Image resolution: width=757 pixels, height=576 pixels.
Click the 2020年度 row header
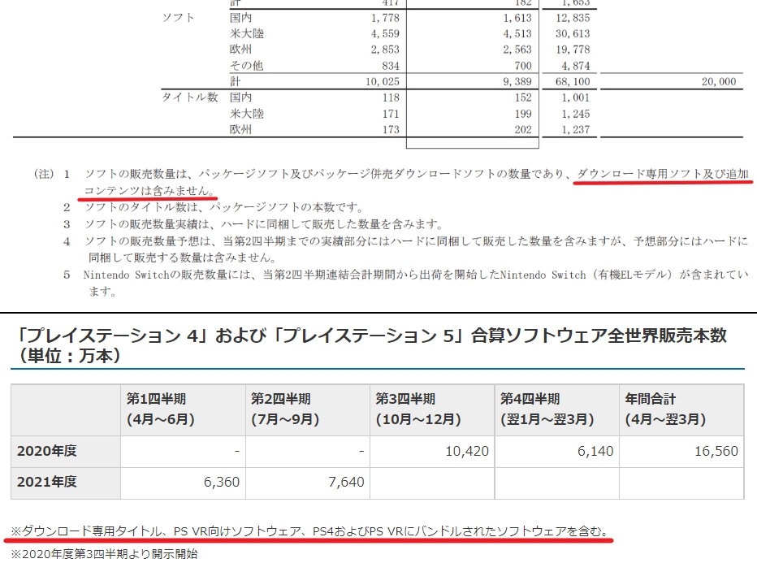coord(48,451)
